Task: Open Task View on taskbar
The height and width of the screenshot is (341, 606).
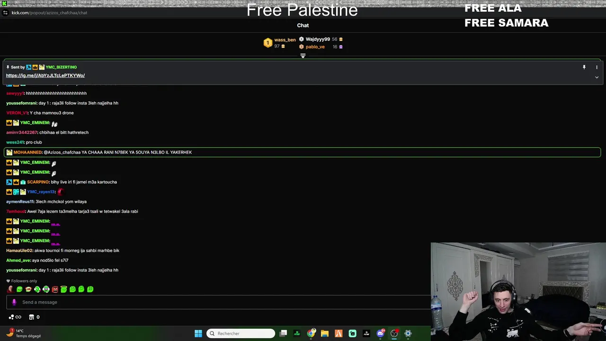Action: 283,333
